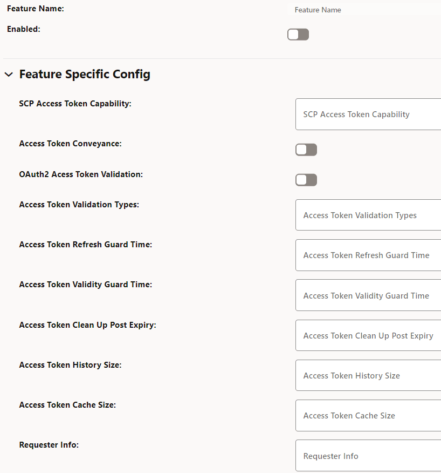Click the Requester Info label

point(49,444)
